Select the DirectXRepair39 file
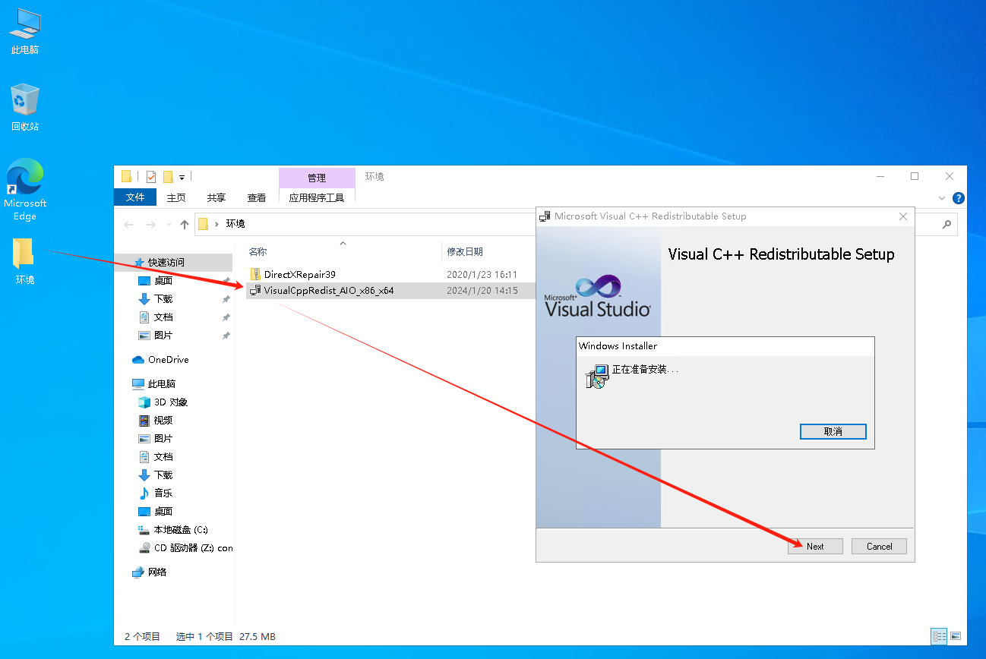The height and width of the screenshot is (659, 986). (299, 274)
